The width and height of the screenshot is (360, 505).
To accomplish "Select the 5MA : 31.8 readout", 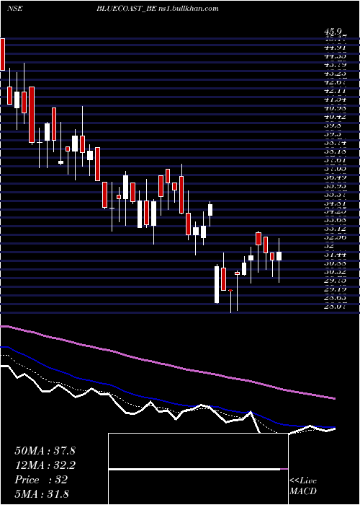I will coord(42,493).
